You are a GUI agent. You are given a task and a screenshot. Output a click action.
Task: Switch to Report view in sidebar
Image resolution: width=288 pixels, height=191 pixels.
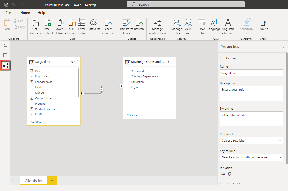point(5,45)
